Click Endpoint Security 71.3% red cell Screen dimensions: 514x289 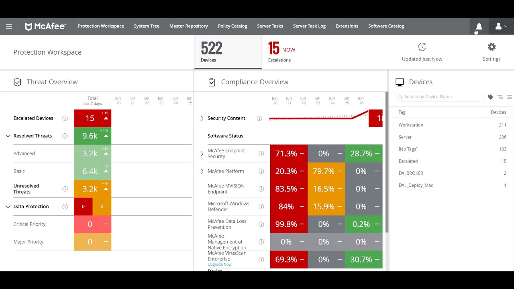coord(289,154)
